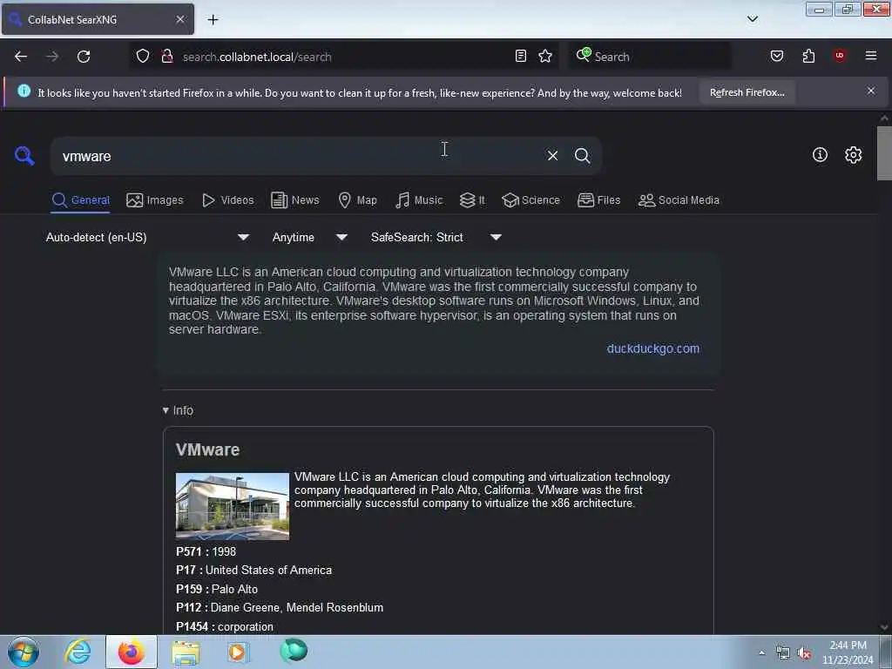892x669 pixels.
Task: Go back with the browser back arrow
Action: pyautogui.click(x=21, y=57)
